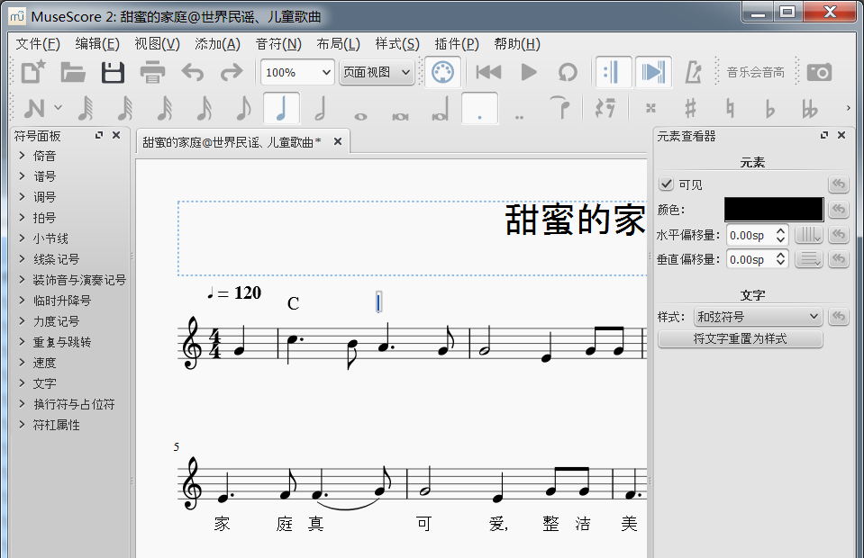
Task: Click 将文字重置为样式 button
Action: coord(740,339)
